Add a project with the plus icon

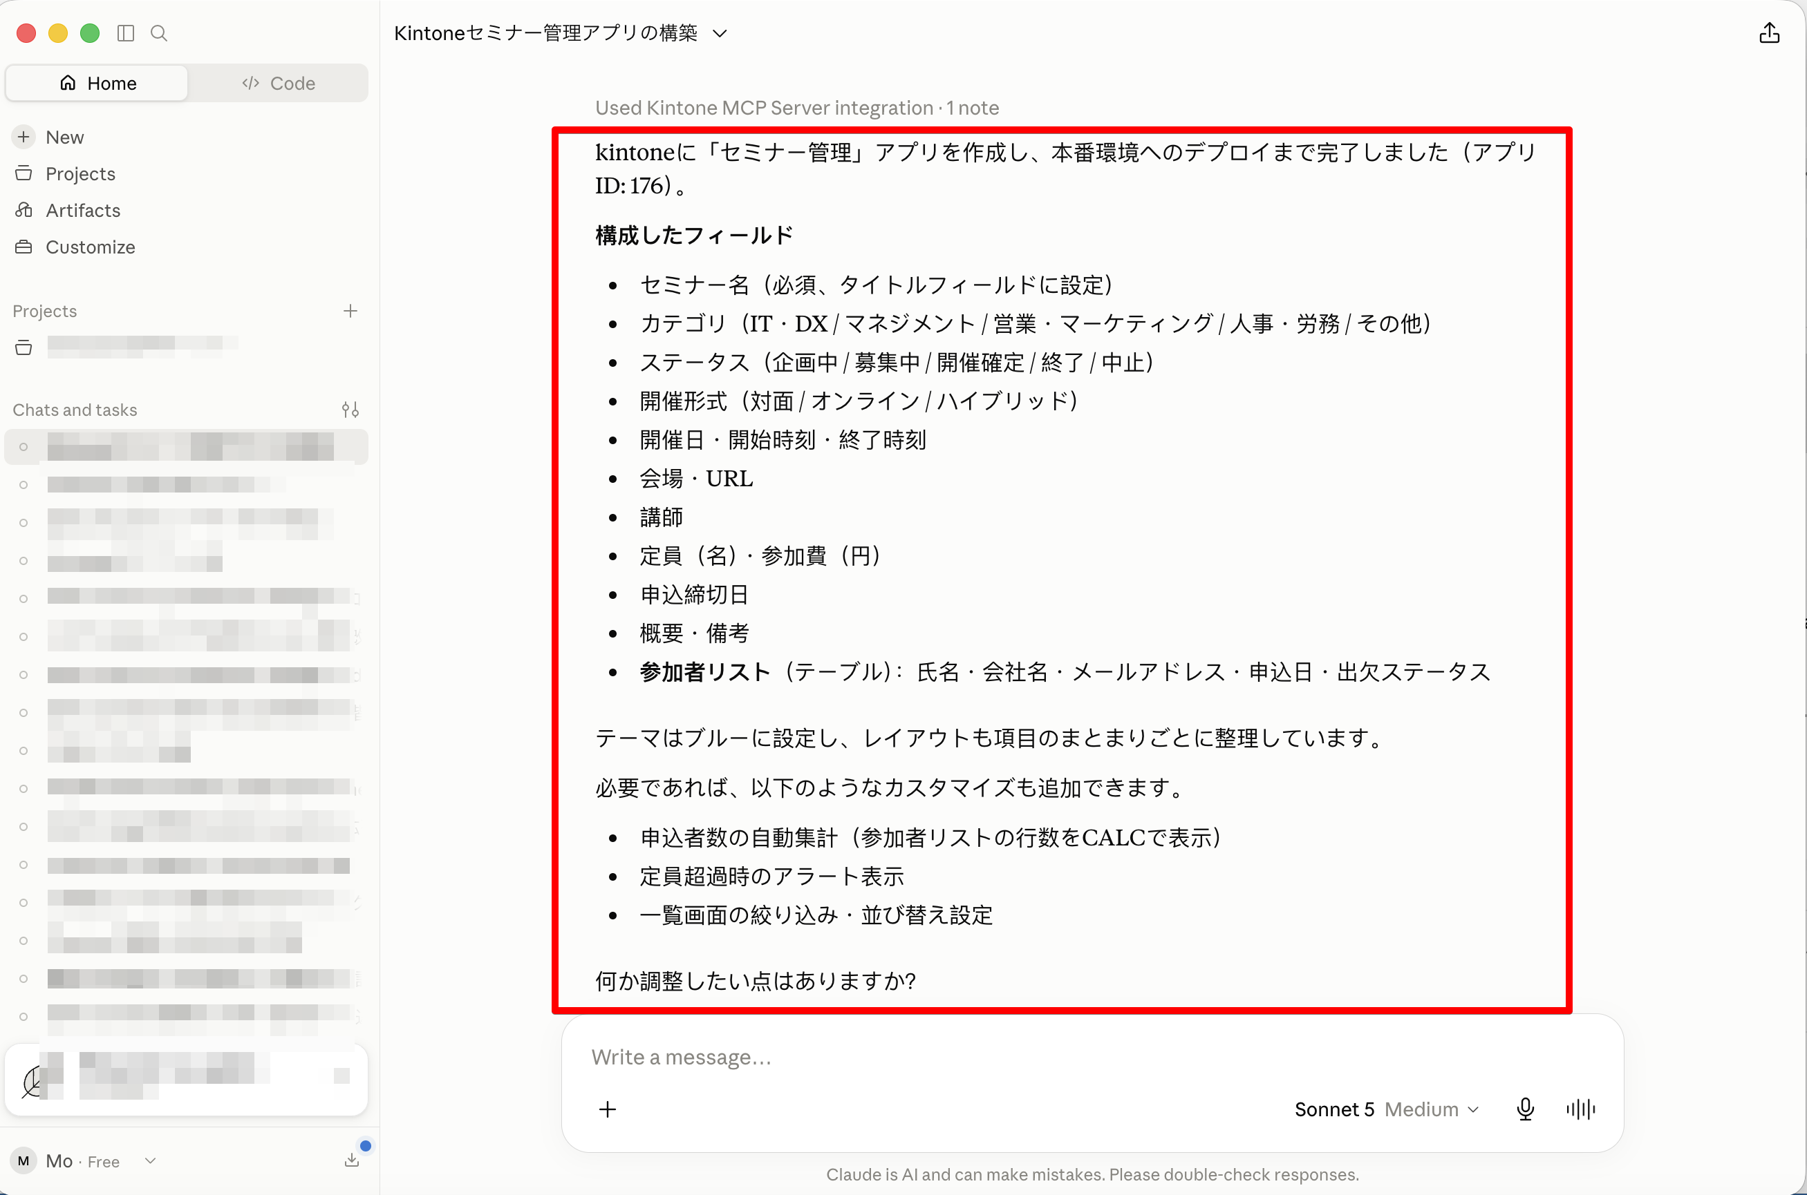(x=350, y=311)
